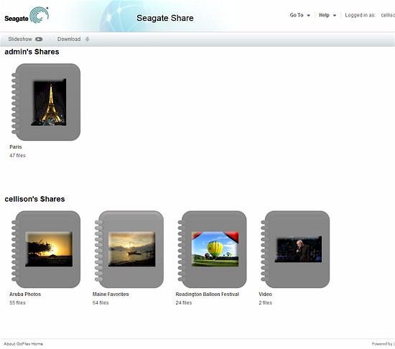Expand the Help dropdown arrow
This screenshot has width=395, height=349.
point(335,15)
